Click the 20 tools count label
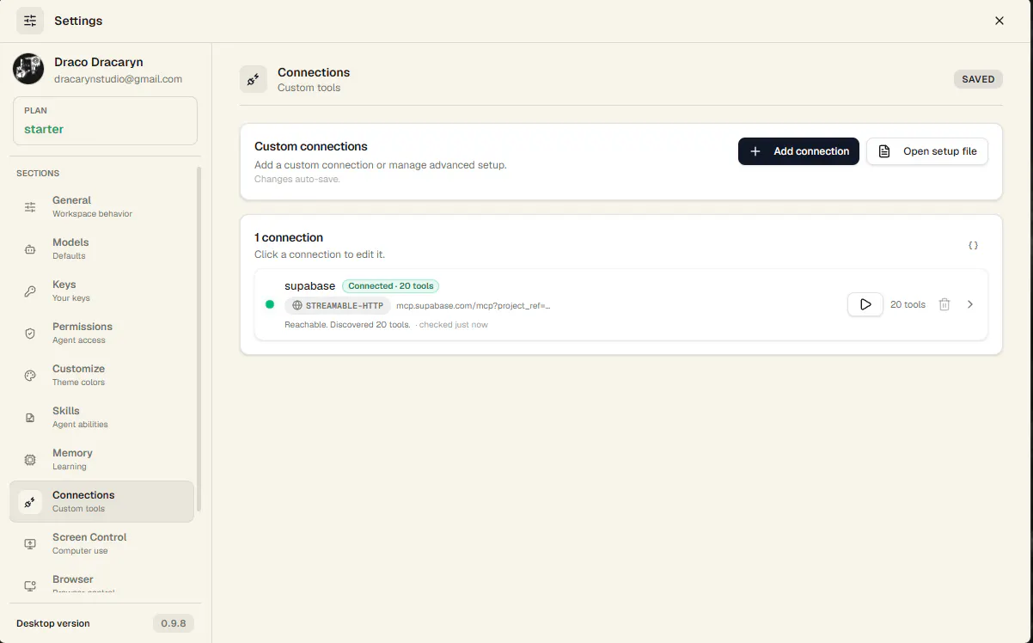The height and width of the screenshot is (643, 1033). coord(908,304)
